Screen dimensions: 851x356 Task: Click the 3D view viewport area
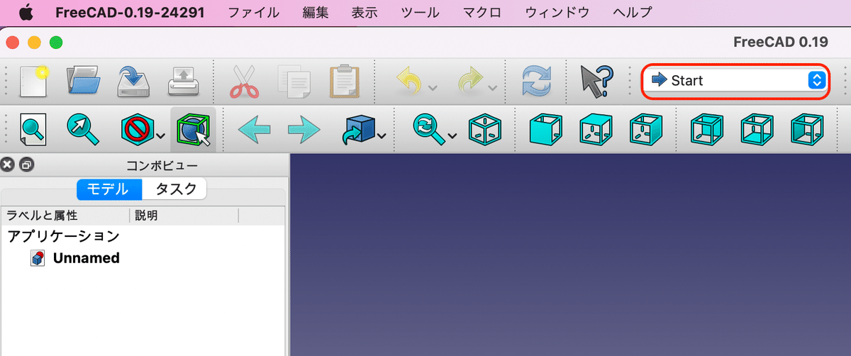pyautogui.click(x=570, y=255)
